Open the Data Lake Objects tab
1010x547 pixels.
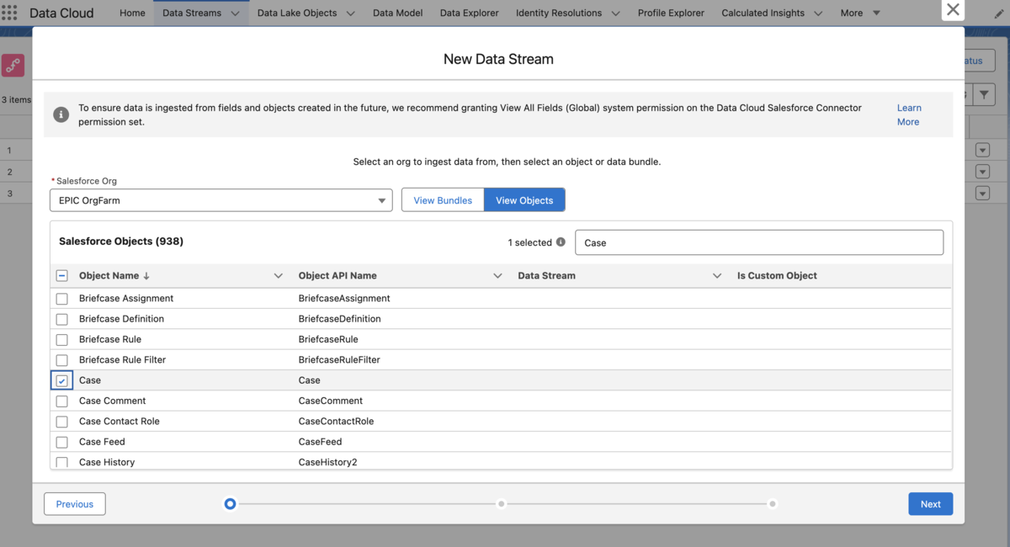click(x=297, y=13)
